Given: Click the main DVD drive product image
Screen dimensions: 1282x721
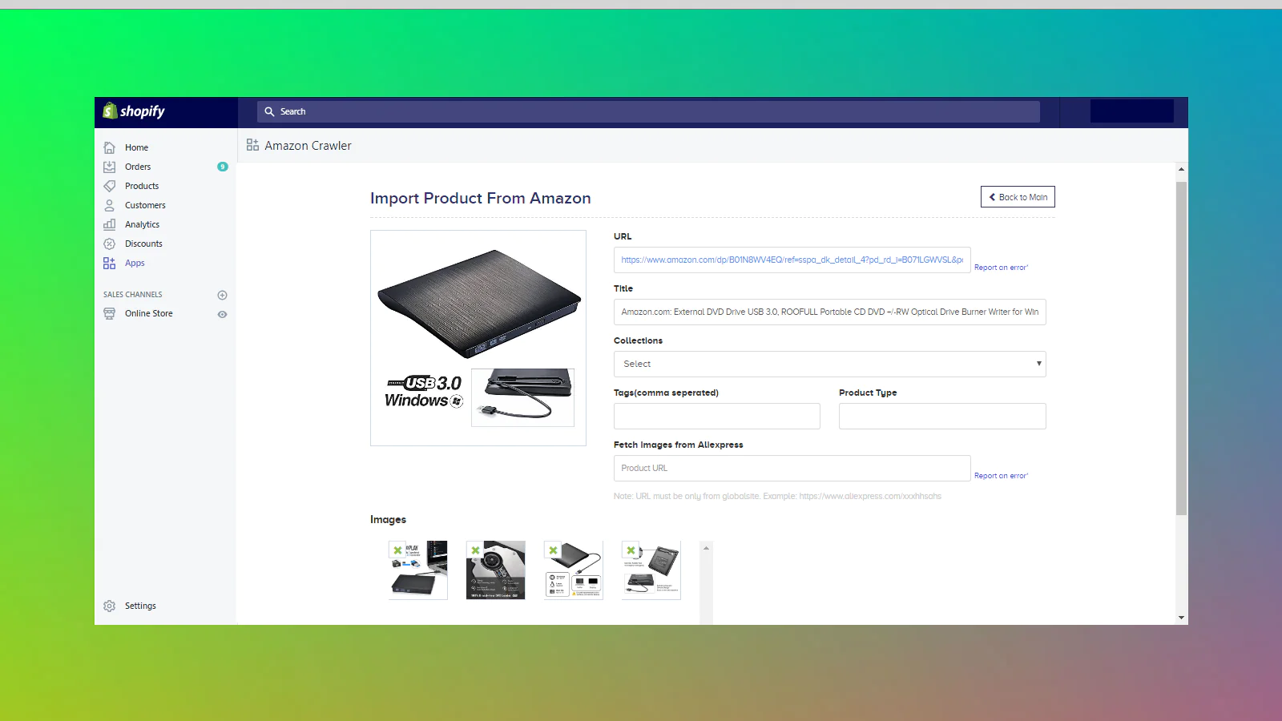Looking at the screenshot, I should coord(478,337).
